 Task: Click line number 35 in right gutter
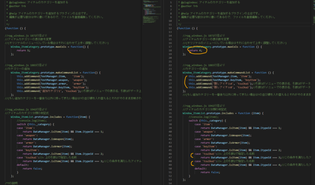point(170,113)
